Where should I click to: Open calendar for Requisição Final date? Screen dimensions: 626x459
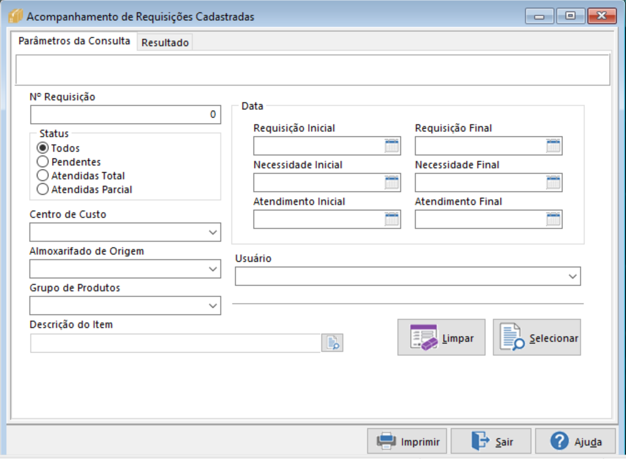click(x=553, y=146)
